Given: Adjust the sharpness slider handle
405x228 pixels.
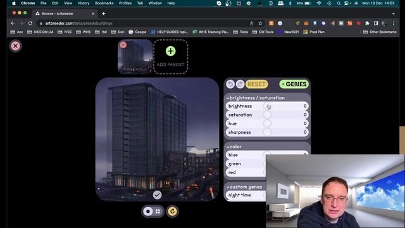Looking at the screenshot, I should pos(267,132).
